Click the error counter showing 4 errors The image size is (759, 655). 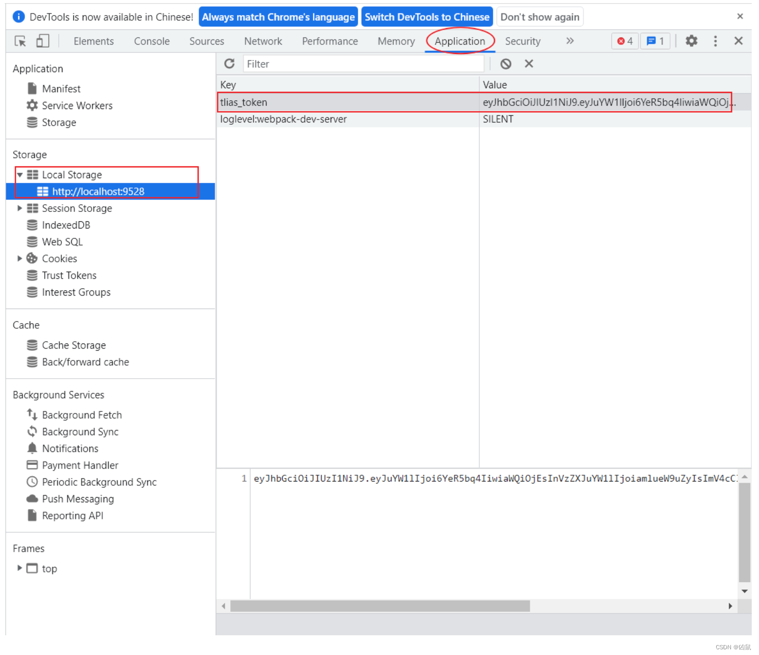click(x=624, y=41)
